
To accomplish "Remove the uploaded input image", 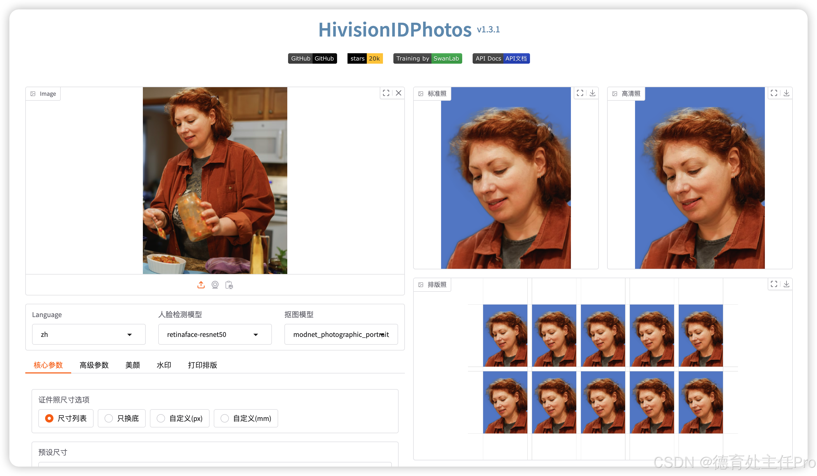I will [398, 93].
